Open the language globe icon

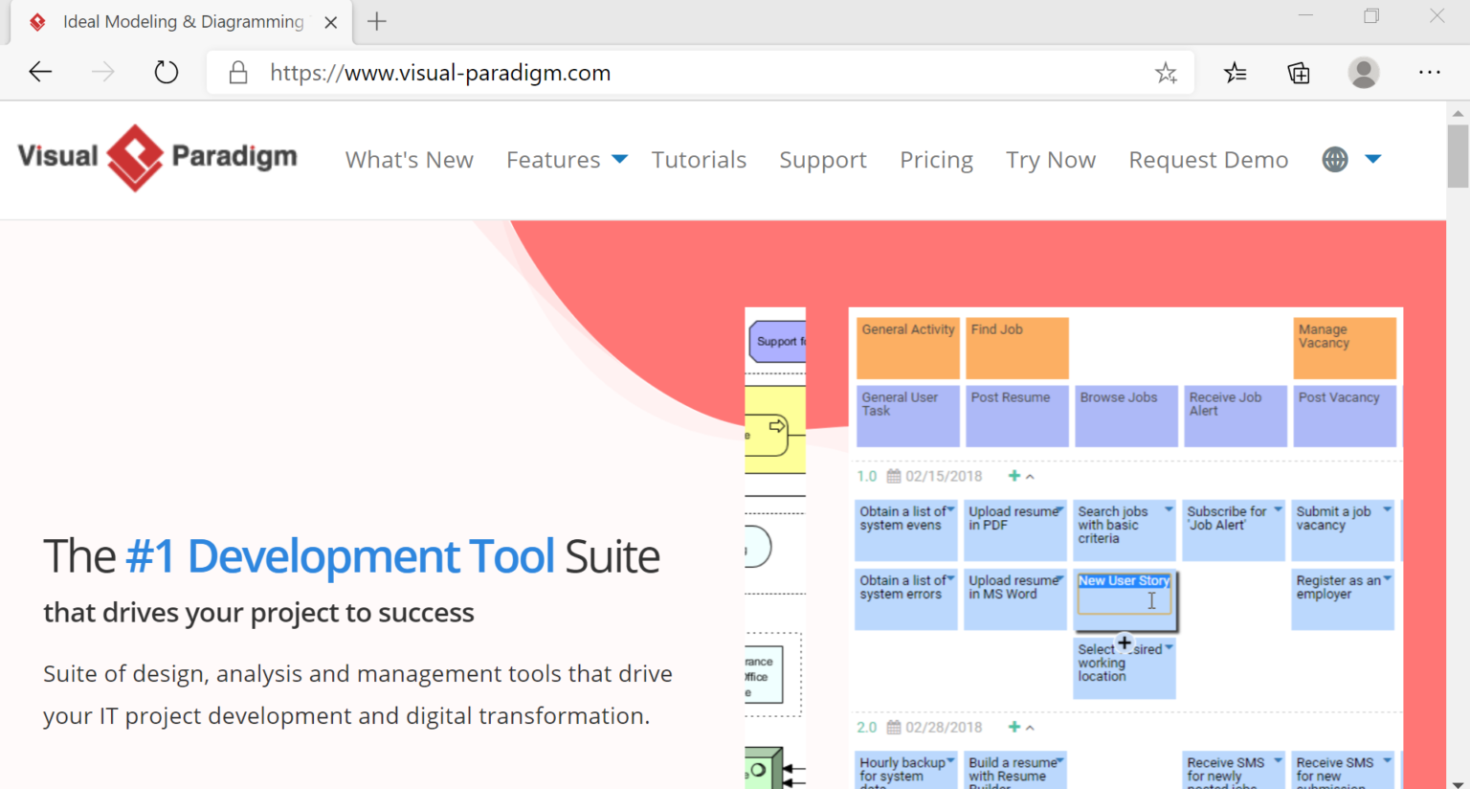click(x=1335, y=159)
